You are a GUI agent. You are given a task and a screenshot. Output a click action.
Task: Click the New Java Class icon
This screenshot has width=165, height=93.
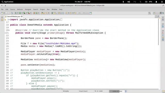tap(37, 13)
